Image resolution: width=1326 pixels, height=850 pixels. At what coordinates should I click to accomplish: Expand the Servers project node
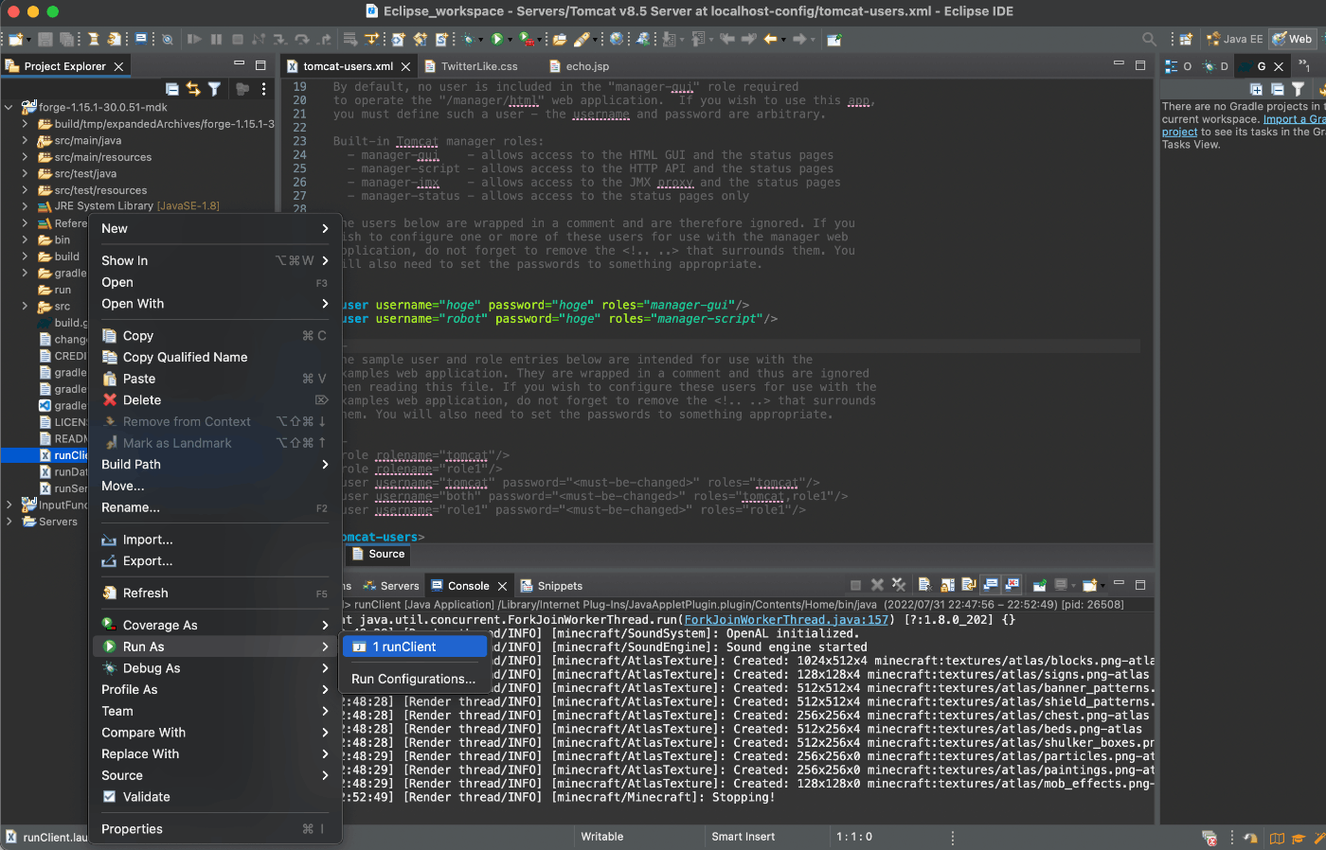pos(9,522)
